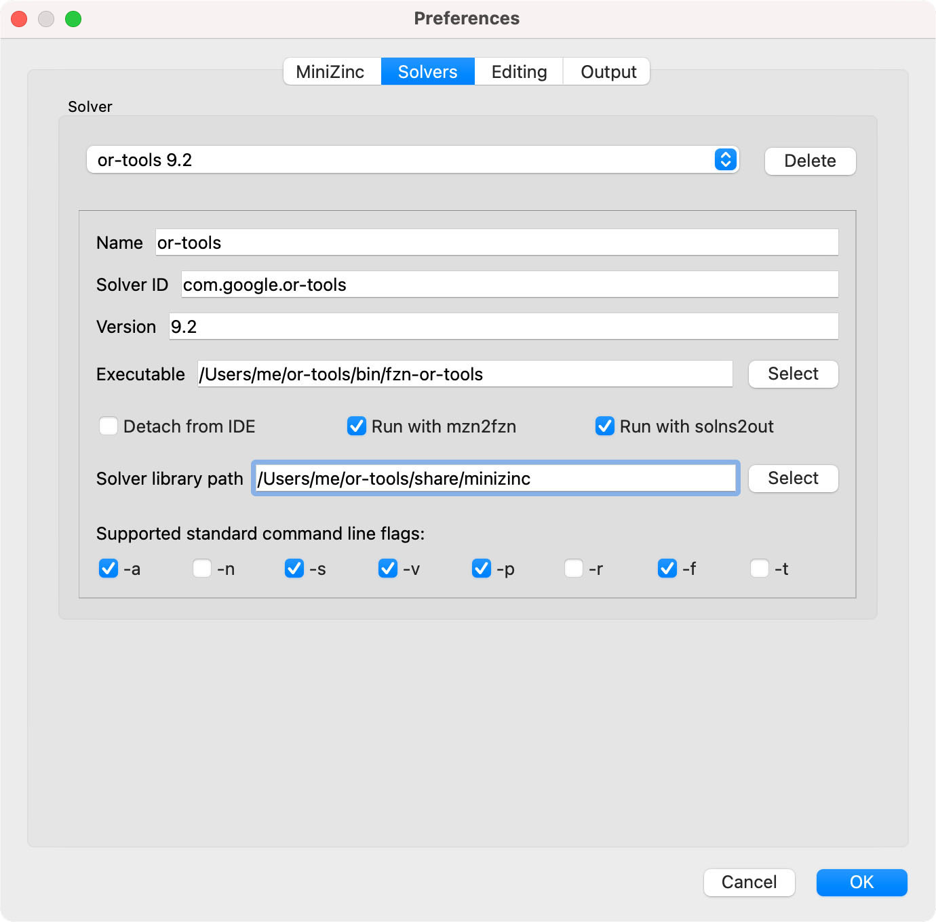Screen dimensions: 936x922
Task: Enable the -r flag checkbox
Action: coord(574,568)
